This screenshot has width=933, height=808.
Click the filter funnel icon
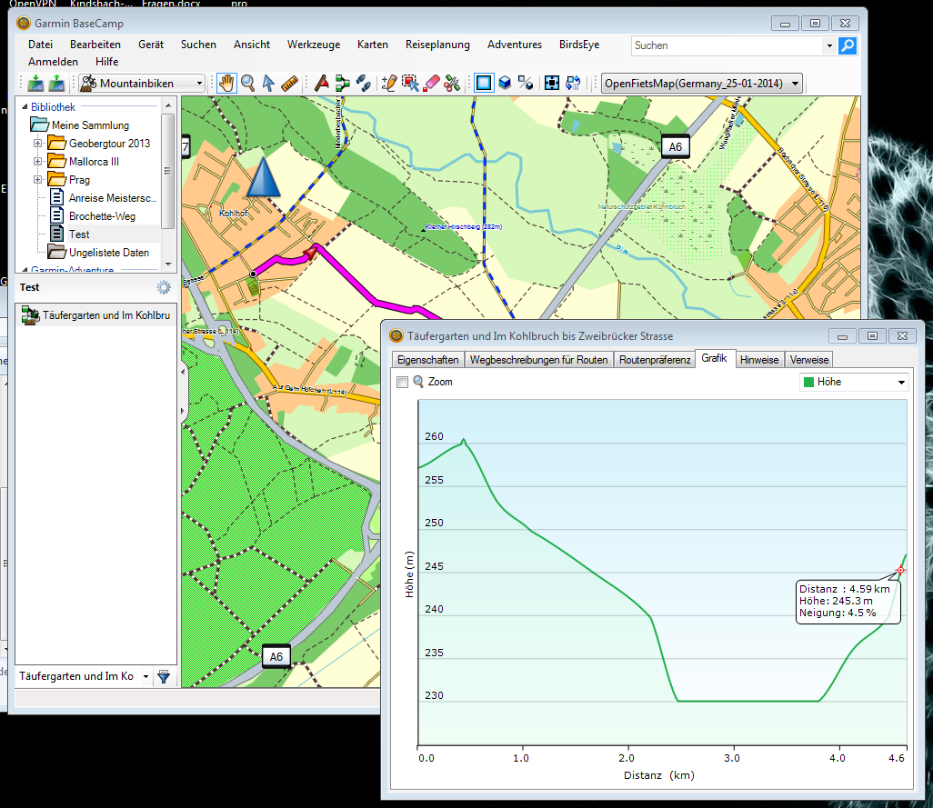164,676
